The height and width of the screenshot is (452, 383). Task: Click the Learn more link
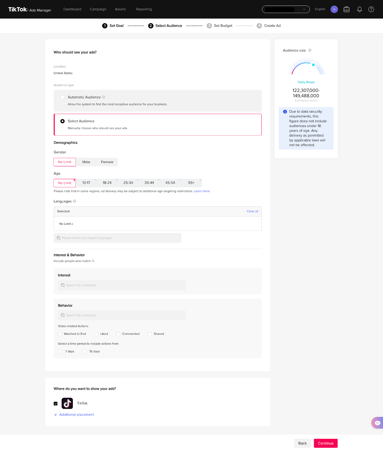202,191
